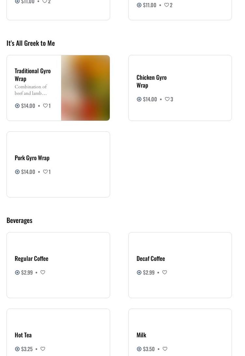Click heart icon for Regular Coffee
Viewport: 245px width, 356px height.
point(43,272)
